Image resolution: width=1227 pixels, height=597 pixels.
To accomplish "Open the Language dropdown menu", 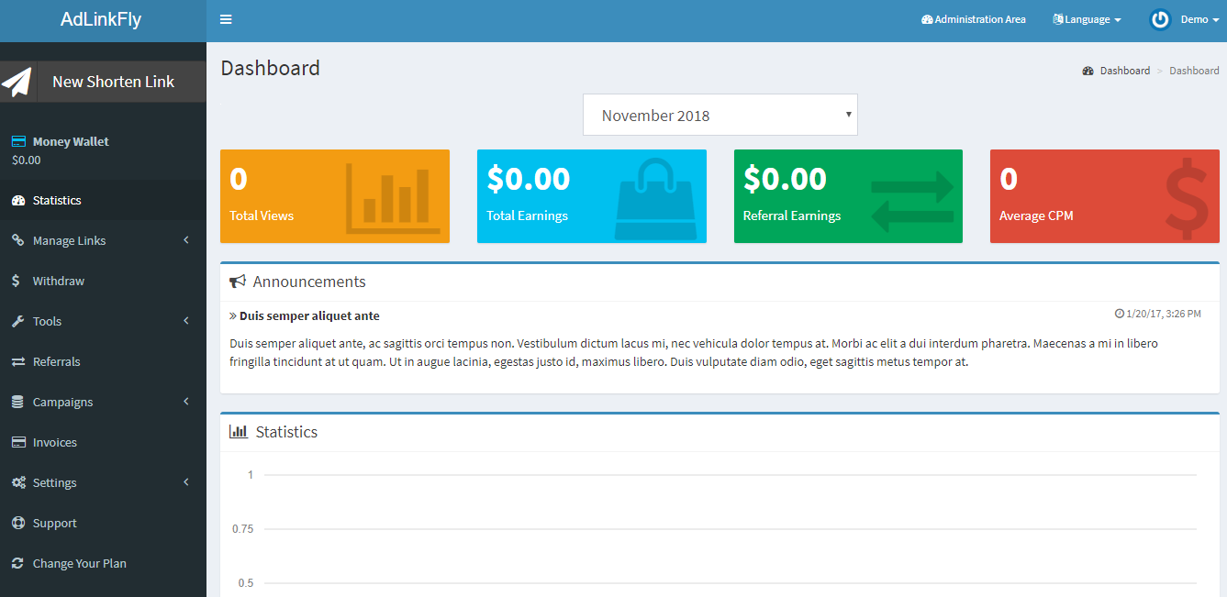I will click(x=1087, y=19).
